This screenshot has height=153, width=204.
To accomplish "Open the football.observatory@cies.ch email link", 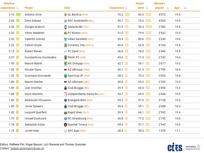I will (27, 148).
